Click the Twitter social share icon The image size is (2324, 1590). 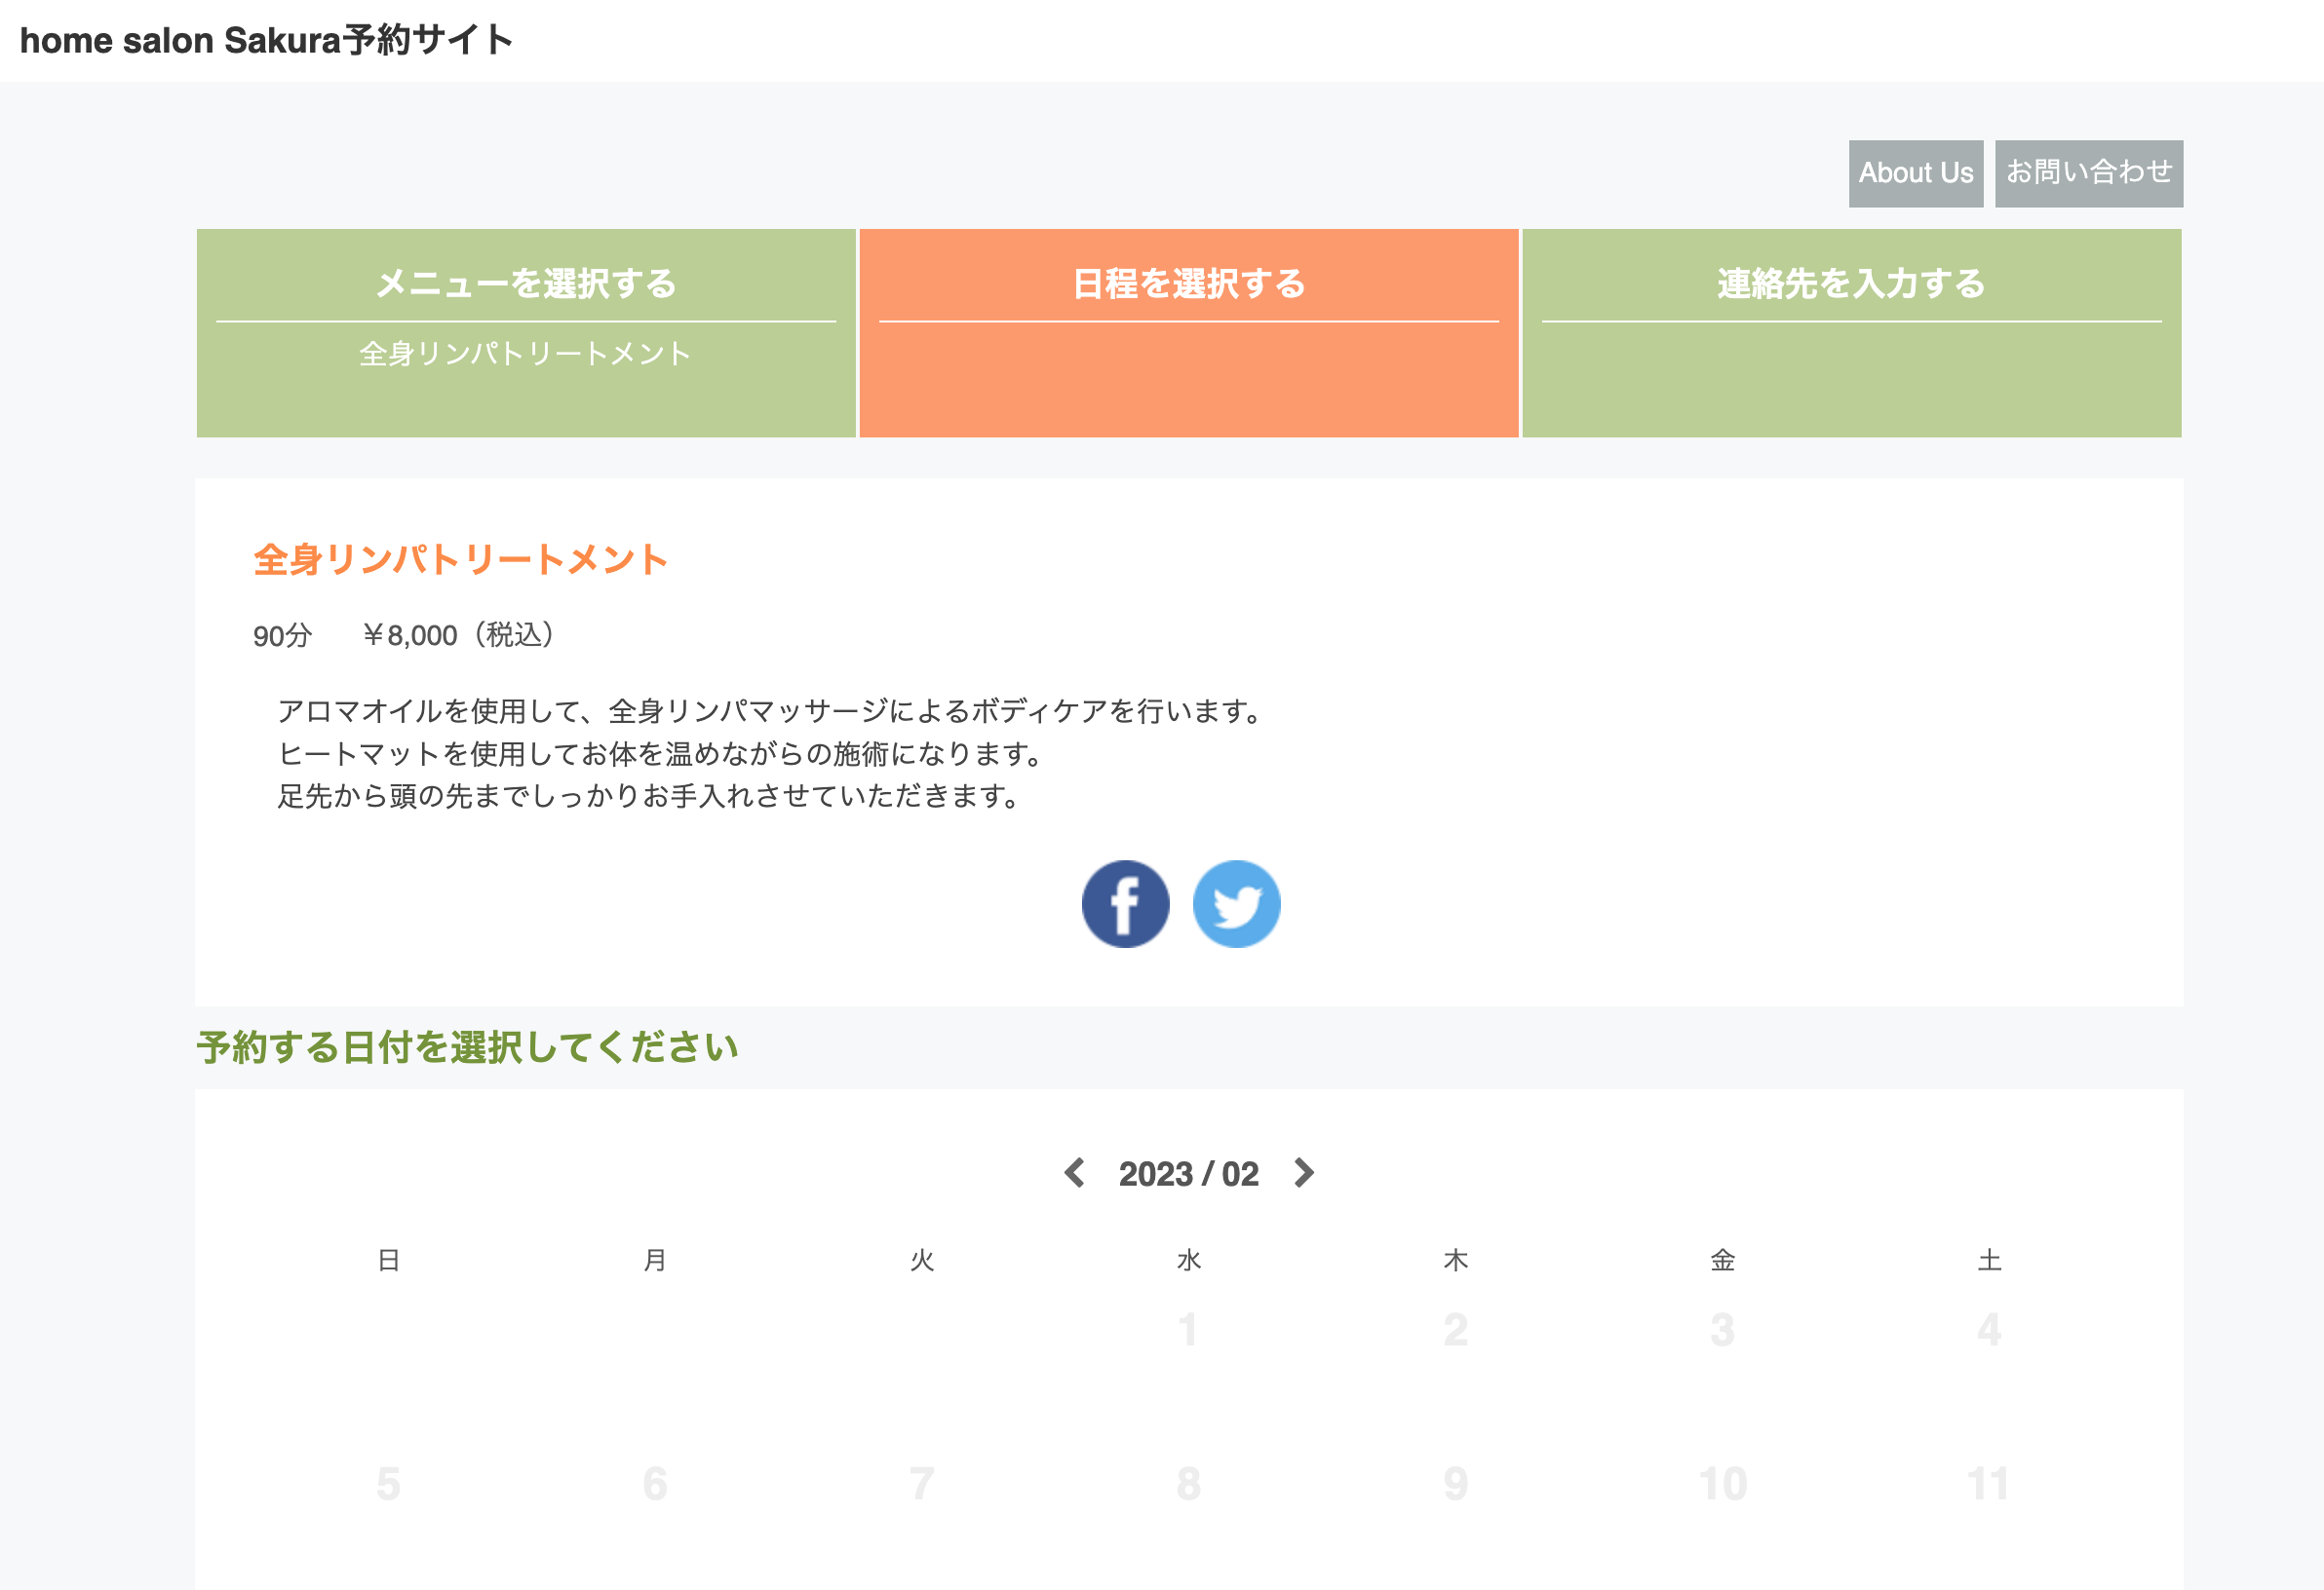coord(1236,903)
